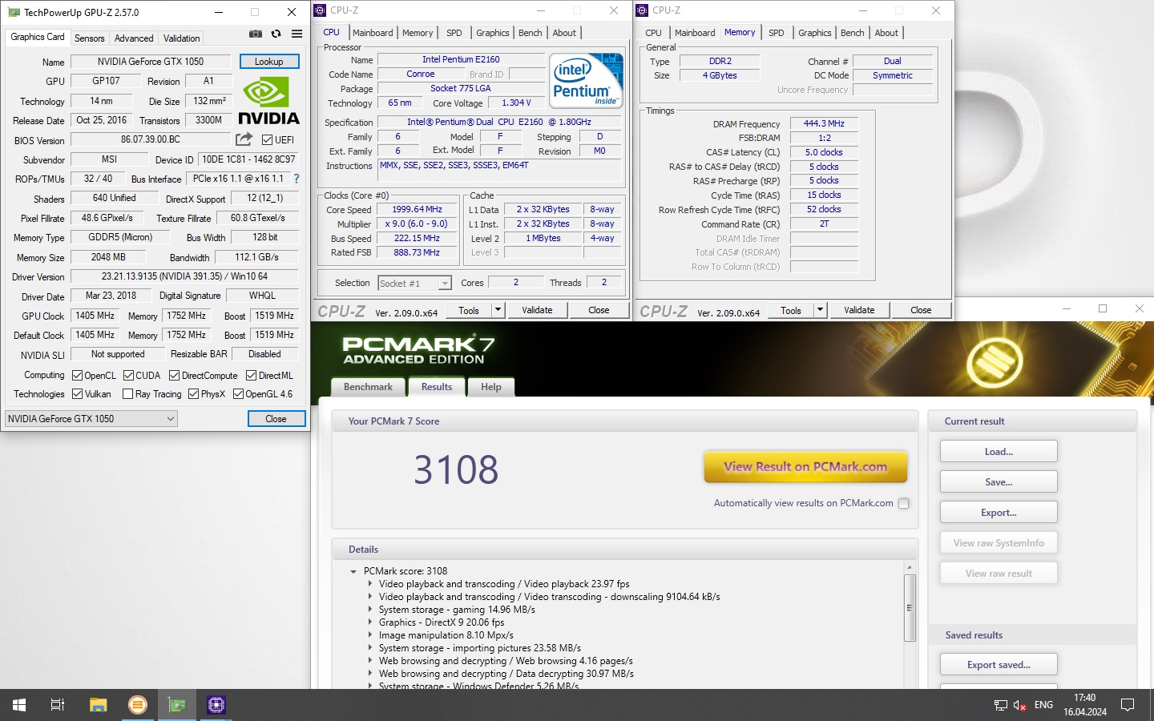1154x721 pixels.
Task: Click the Bus Interface question mark
Action: pyautogui.click(x=297, y=179)
